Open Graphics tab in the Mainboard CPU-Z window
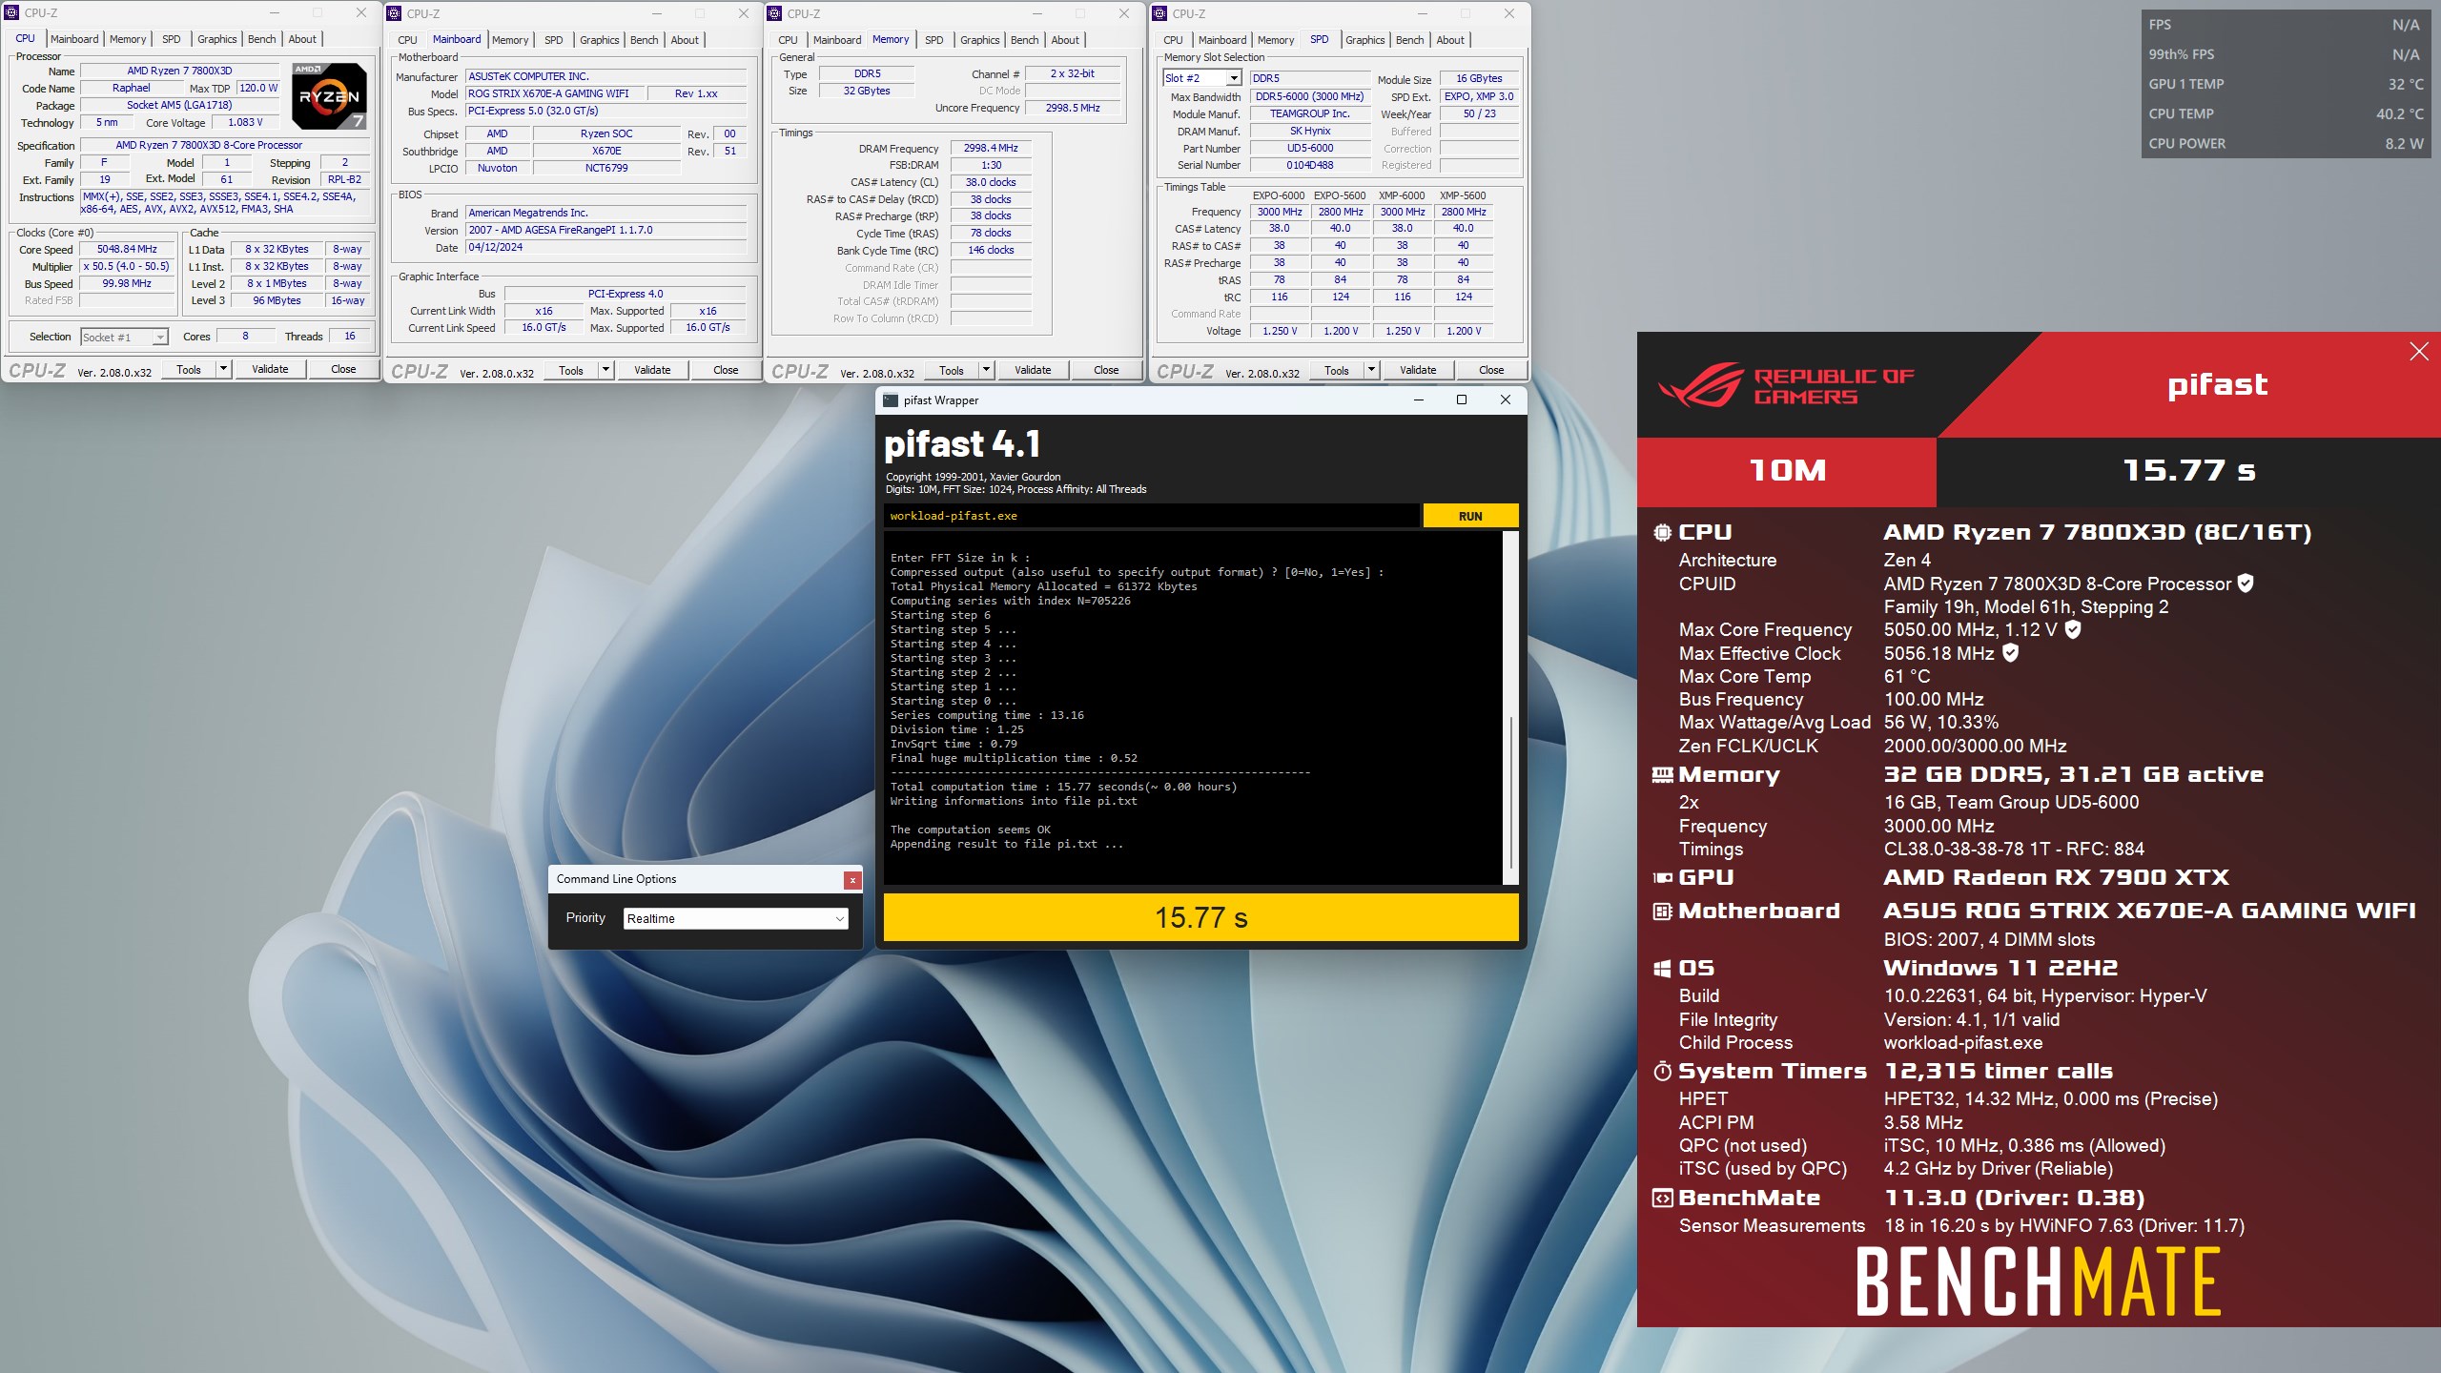2441x1373 pixels. coord(600,40)
